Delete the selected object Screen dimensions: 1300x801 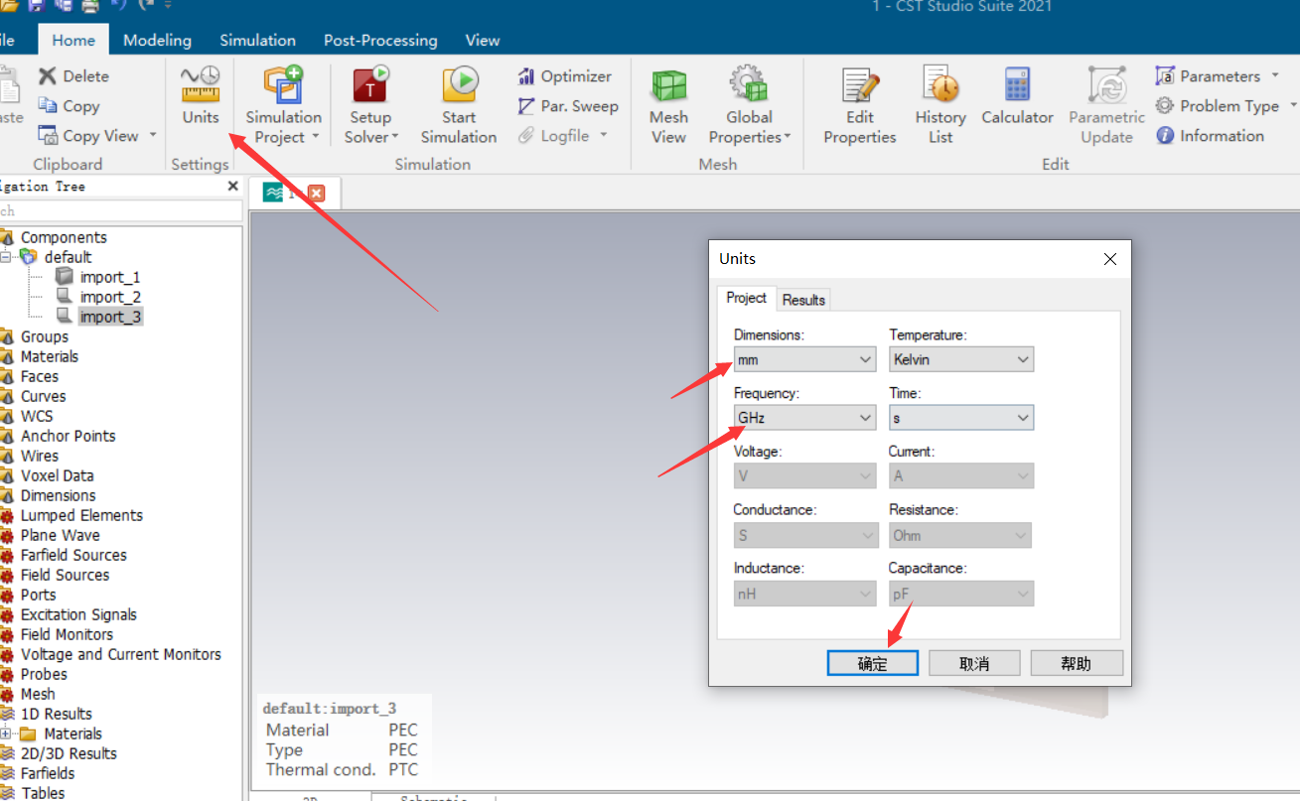(x=73, y=76)
